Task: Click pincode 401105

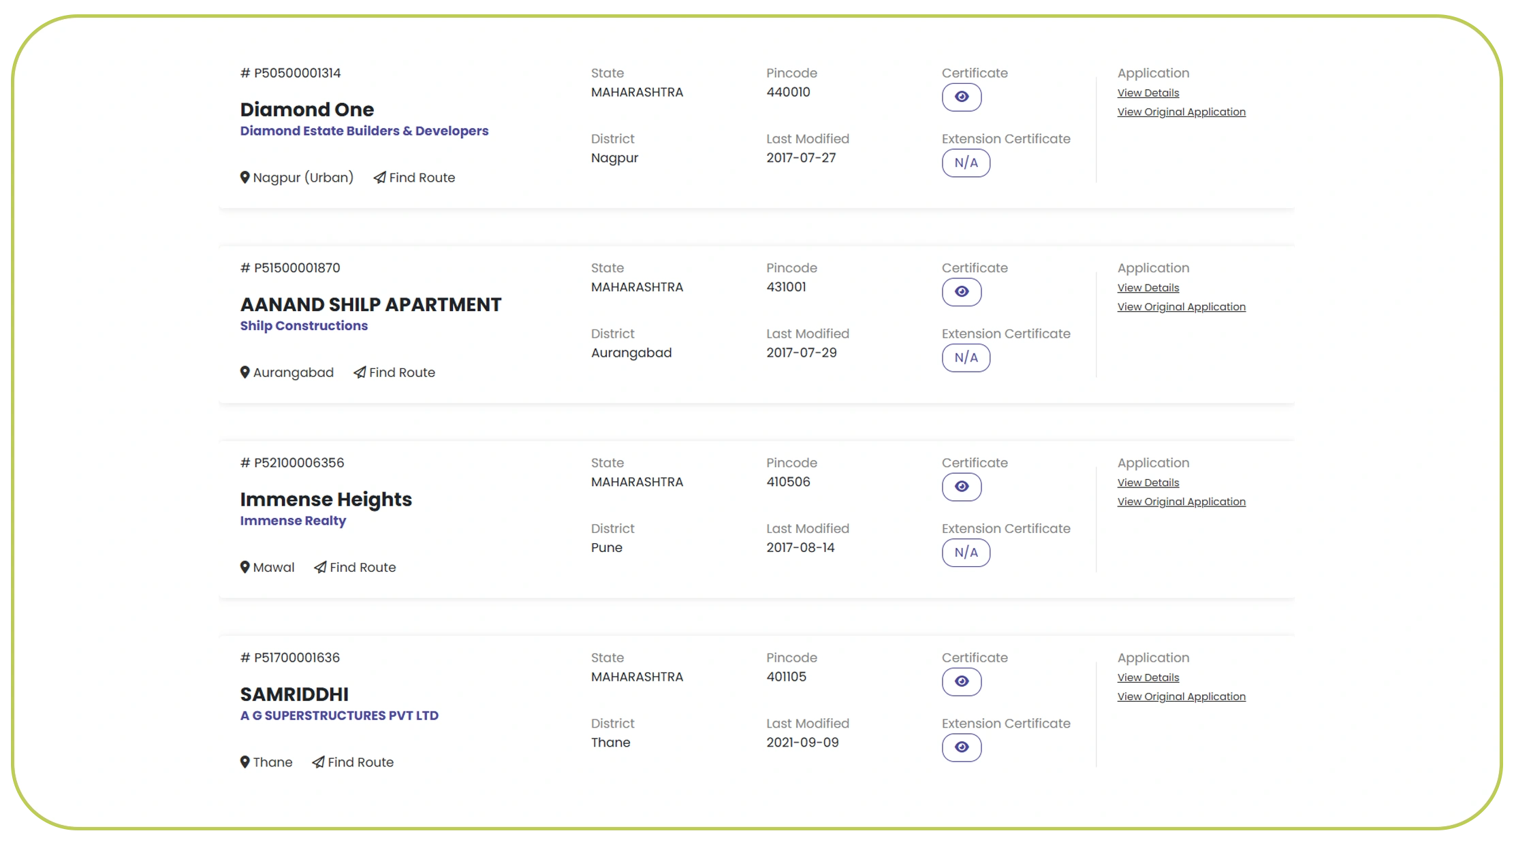Action: 786,677
